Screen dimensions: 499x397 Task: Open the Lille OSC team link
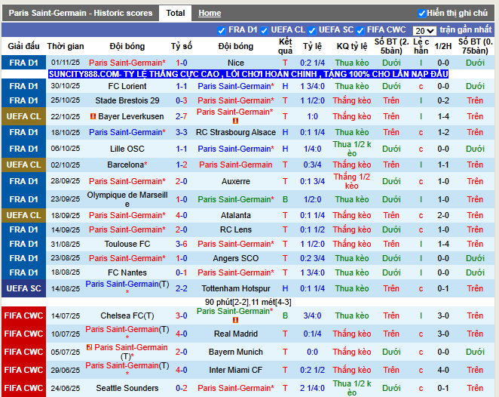pyautogui.click(x=127, y=149)
